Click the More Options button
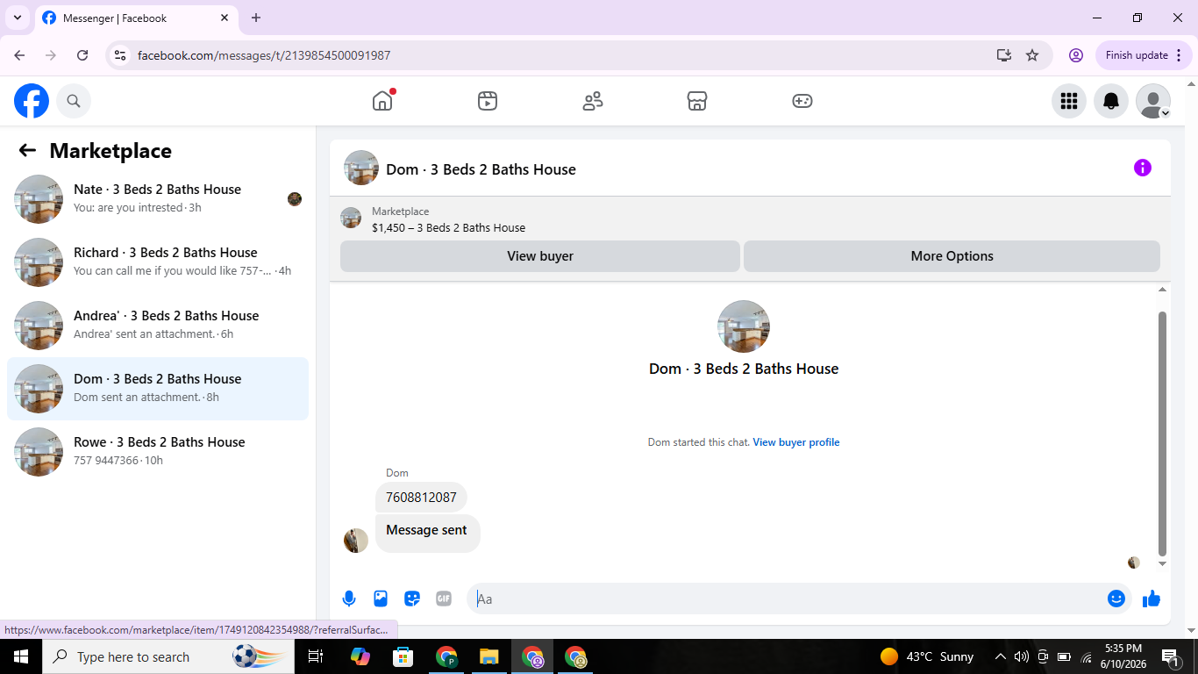Viewport: 1198px width, 674px height. (x=952, y=256)
